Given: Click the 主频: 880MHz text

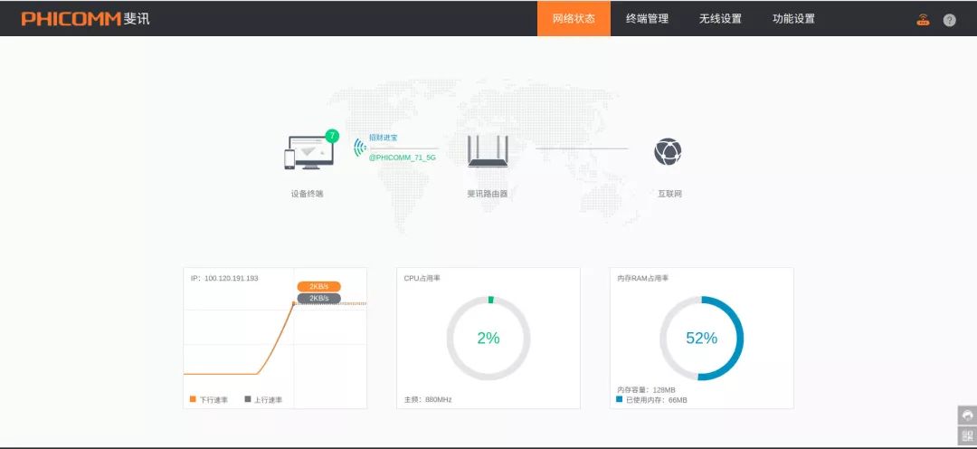Looking at the screenshot, I should pyautogui.click(x=428, y=399).
